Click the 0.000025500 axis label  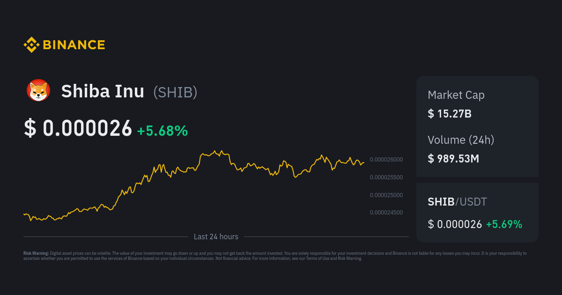(x=386, y=177)
